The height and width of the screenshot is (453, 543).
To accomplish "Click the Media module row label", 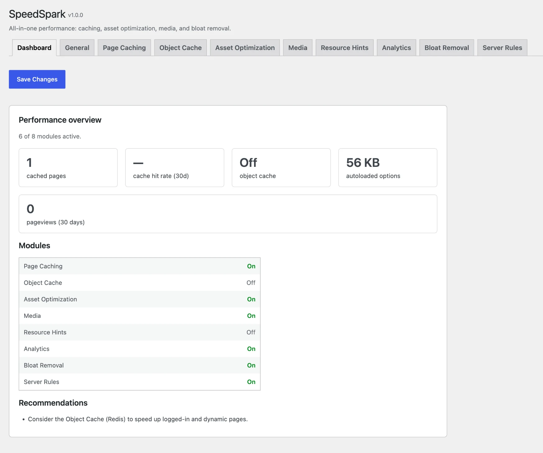I will (32, 316).
